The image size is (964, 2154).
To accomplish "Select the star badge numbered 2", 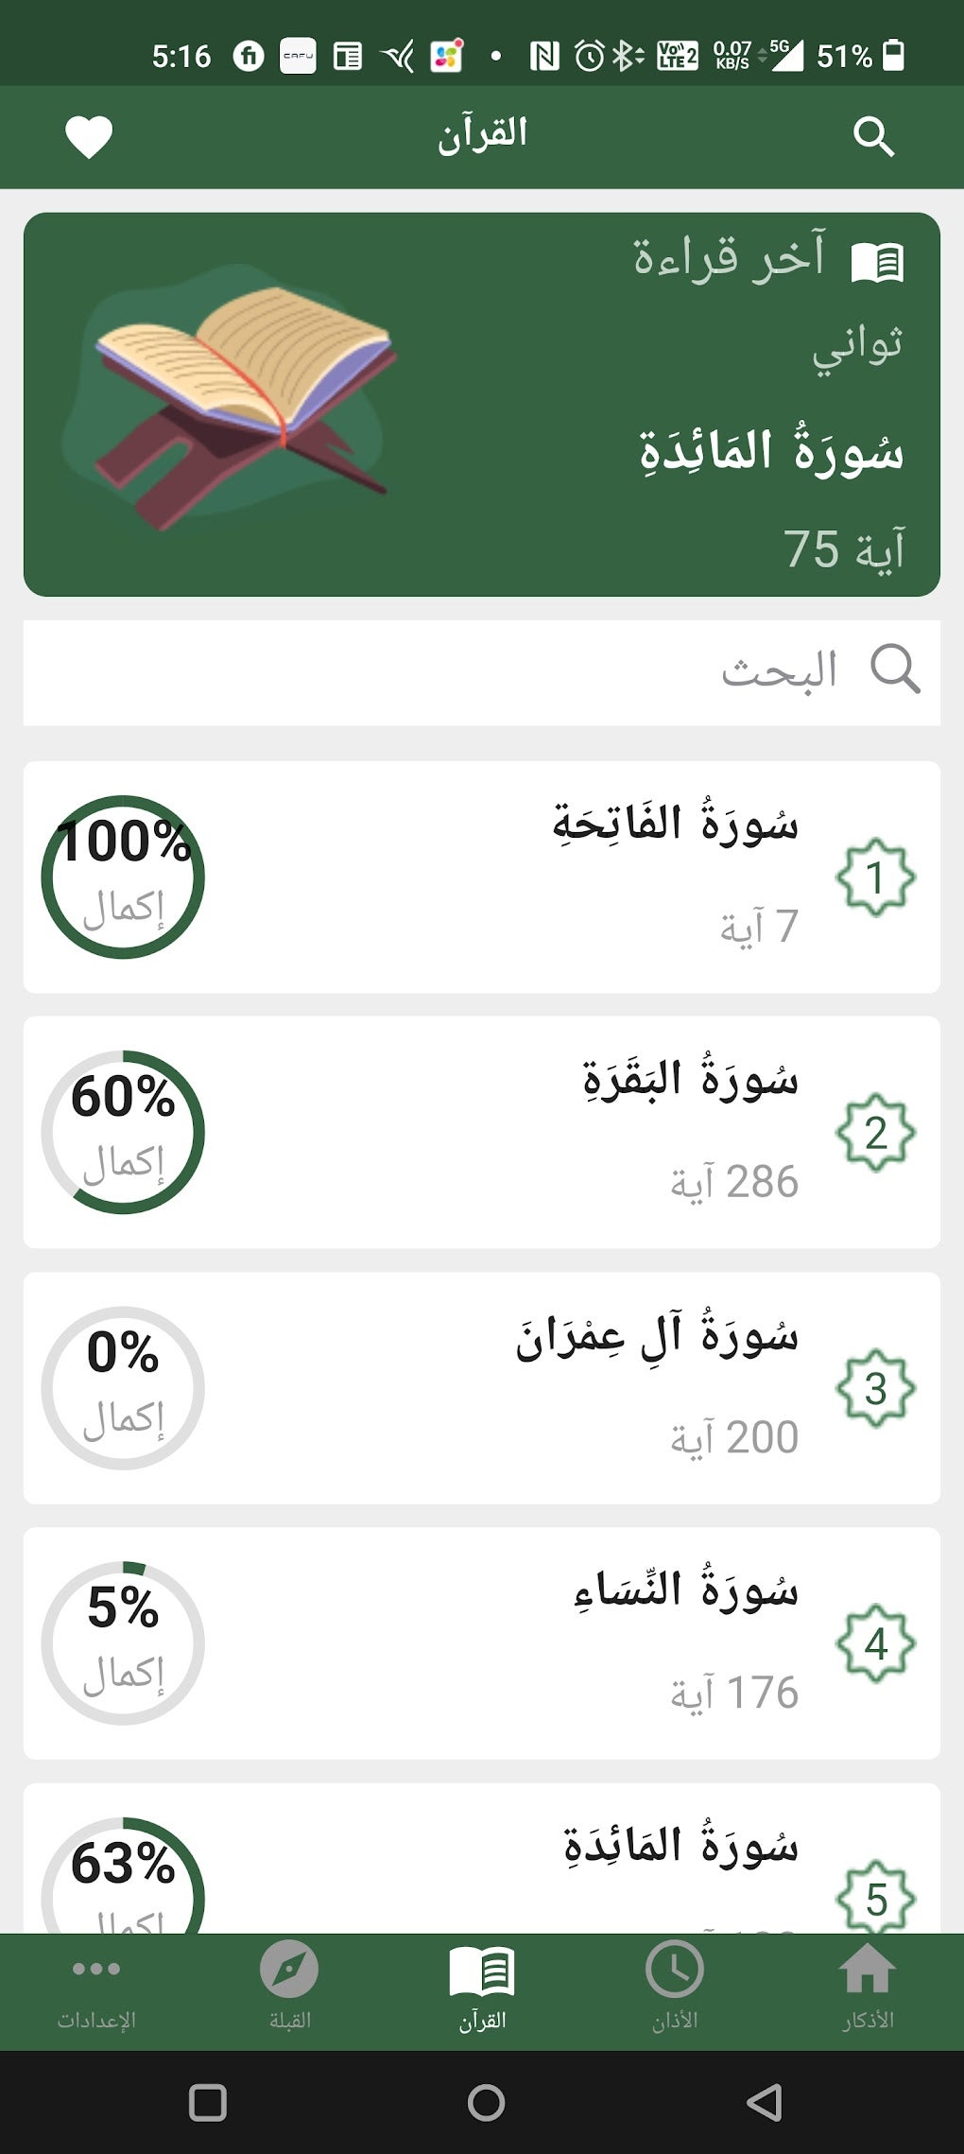I will pyautogui.click(x=875, y=1133).
